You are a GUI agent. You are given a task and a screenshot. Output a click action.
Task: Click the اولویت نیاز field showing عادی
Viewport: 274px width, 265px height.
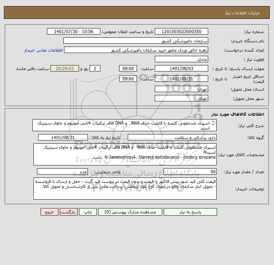pos(181,59)
